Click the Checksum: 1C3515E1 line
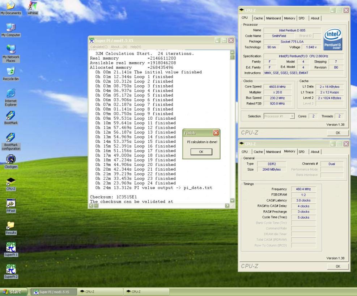Image resolution: width=357 pixels, height=296 pixels. (x=113, y=197)
